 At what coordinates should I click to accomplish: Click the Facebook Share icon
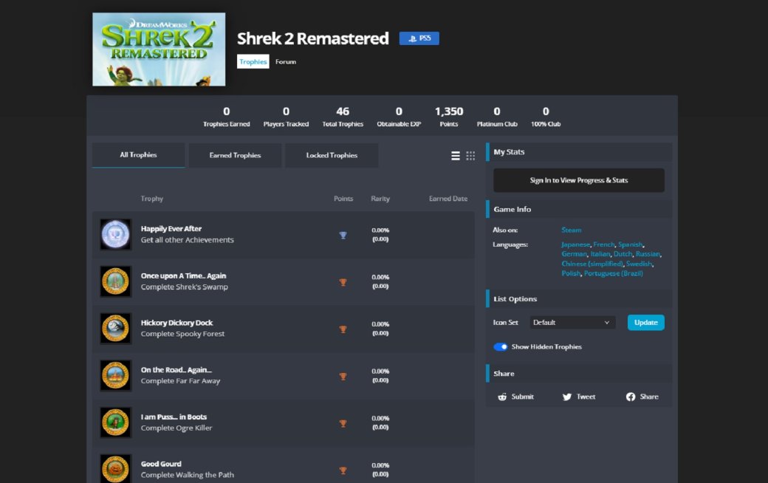[631, 397]
